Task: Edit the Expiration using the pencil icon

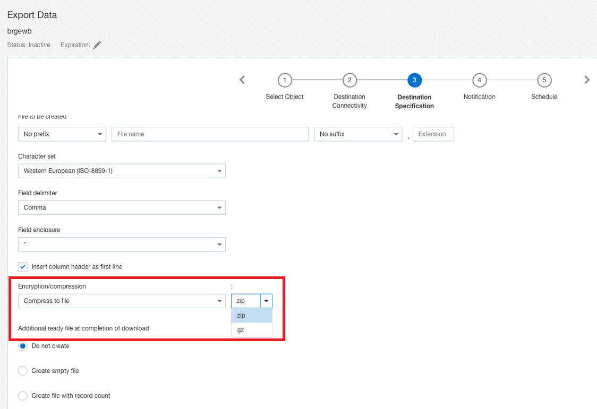Action: (97, 45)
